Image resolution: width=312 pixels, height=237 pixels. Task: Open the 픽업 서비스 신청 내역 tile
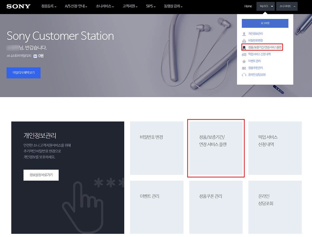275,148
